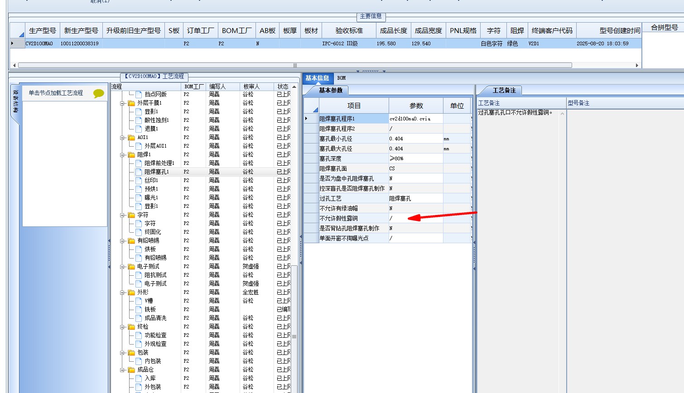The height and width of the screenshot is (393, 684).
Task: Click the document icon beside 退膜1
Action: coord(139,129)
